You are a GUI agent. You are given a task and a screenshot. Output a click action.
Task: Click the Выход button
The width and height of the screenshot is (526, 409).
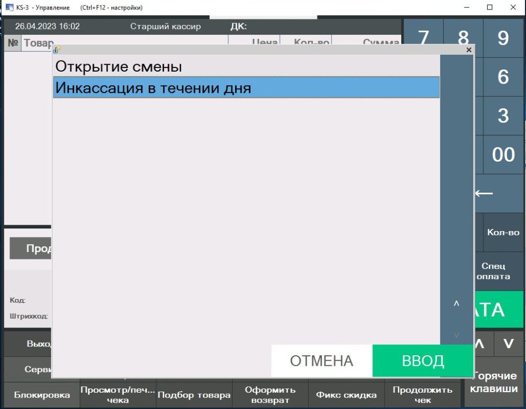[28, 344]
